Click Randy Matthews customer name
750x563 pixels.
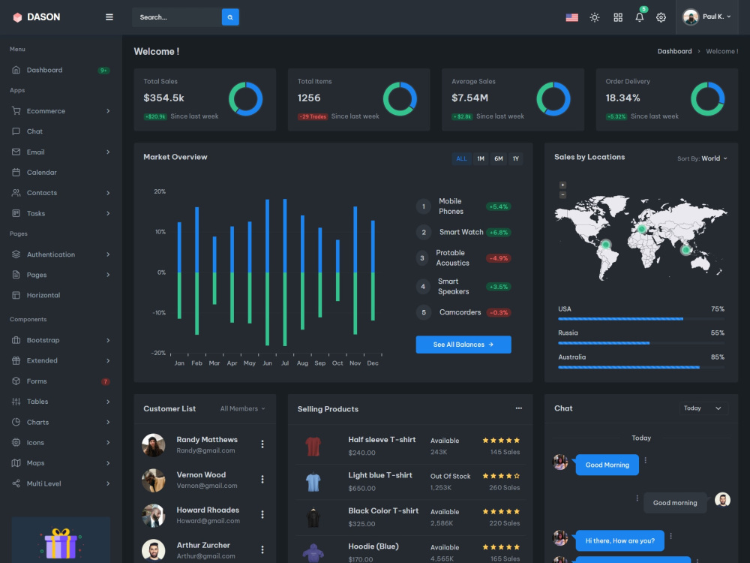coord(207,439)
